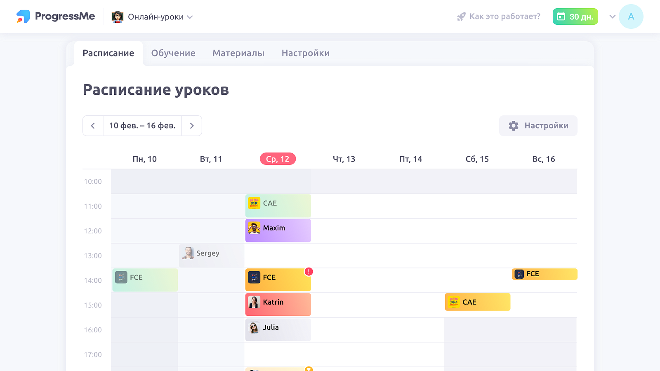
Task: Select the Вс, 16 day header
Action: pos(544,159)
